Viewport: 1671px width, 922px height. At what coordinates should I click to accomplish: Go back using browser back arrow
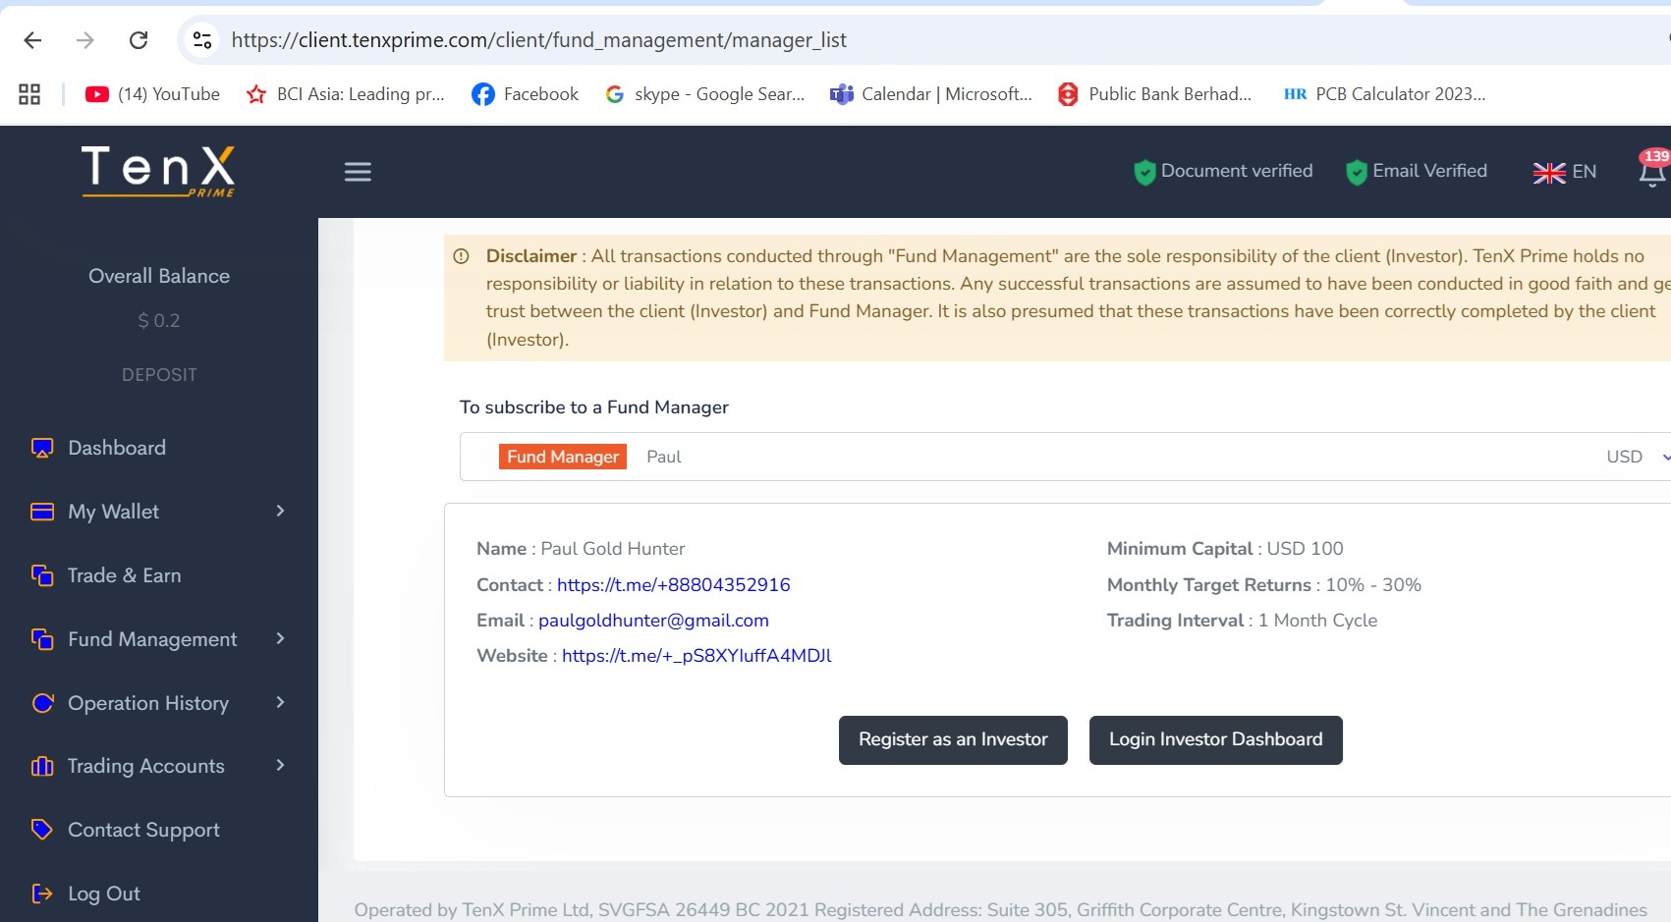[32, 40]
